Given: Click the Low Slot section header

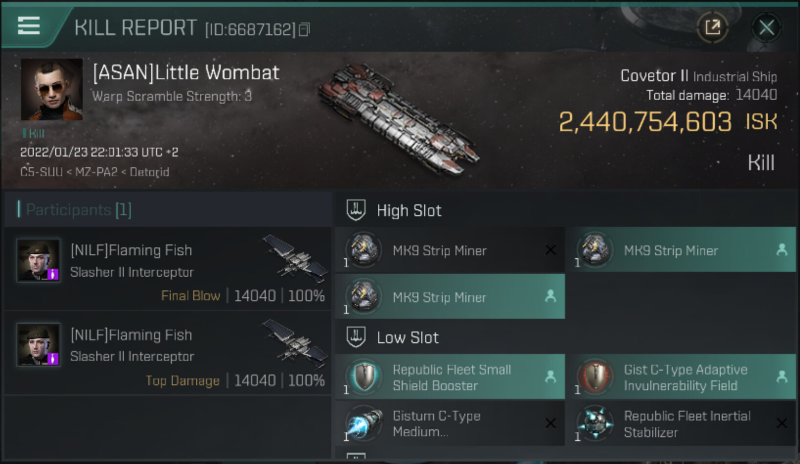Looking at the screenshot, I should [407, 338].
